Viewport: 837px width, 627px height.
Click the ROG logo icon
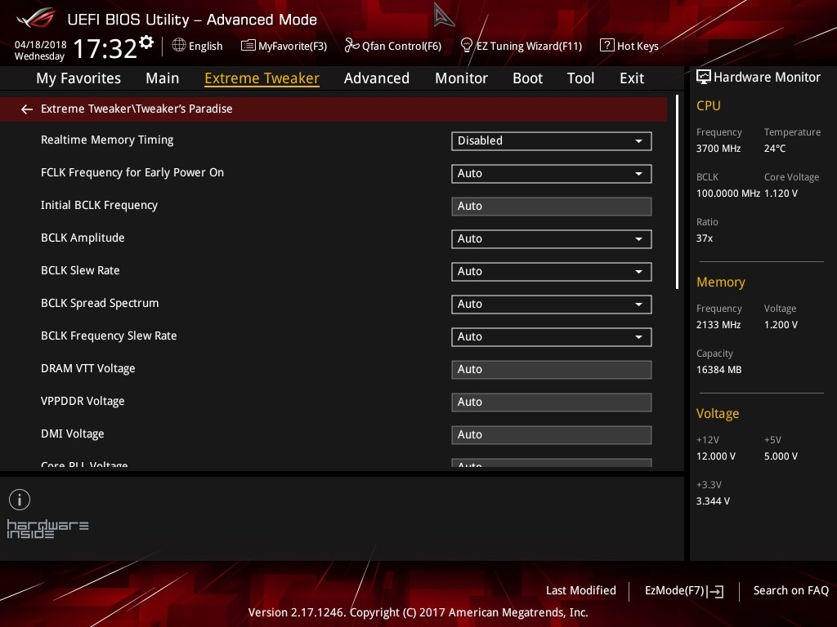tap(35, 19)
